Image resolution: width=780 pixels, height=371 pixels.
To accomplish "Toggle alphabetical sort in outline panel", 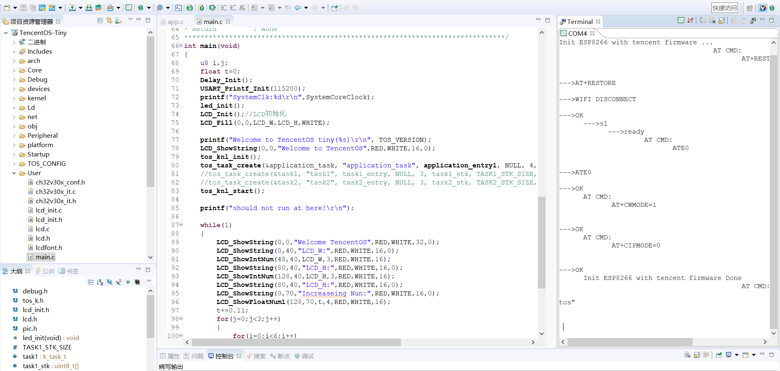I will [100, 282].
